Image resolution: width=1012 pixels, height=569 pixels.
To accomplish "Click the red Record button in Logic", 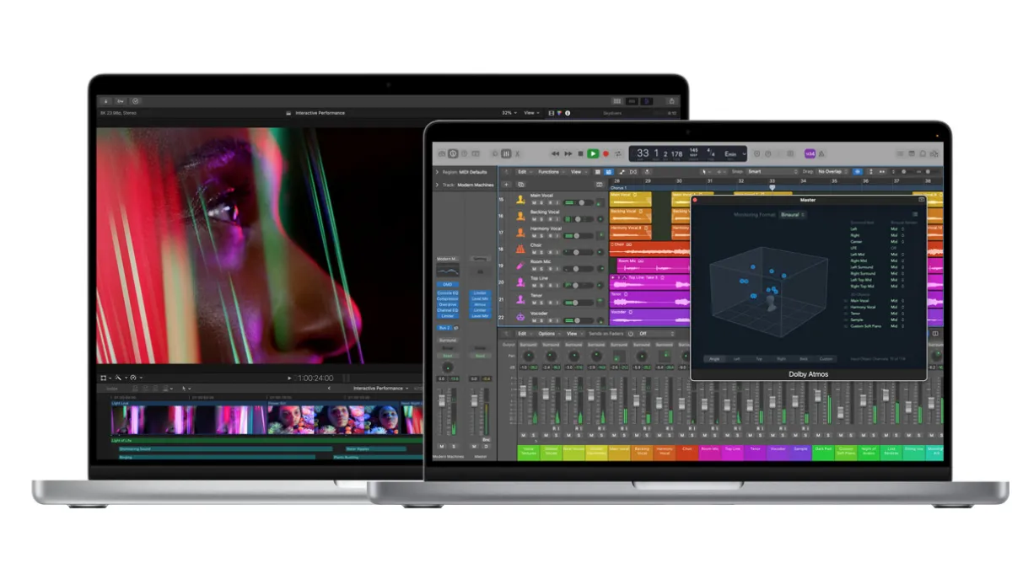I will coord(606,153).
